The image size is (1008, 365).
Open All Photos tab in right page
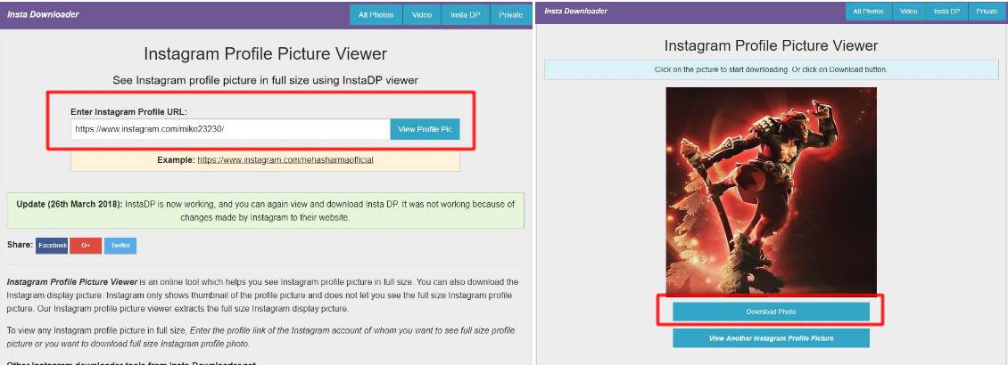[868, 12]
